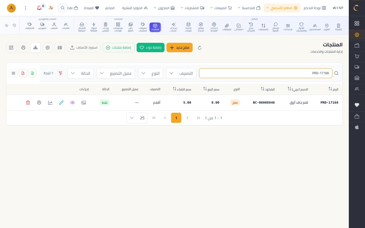Edit product PRD-17166 with pencil icon

61,103
